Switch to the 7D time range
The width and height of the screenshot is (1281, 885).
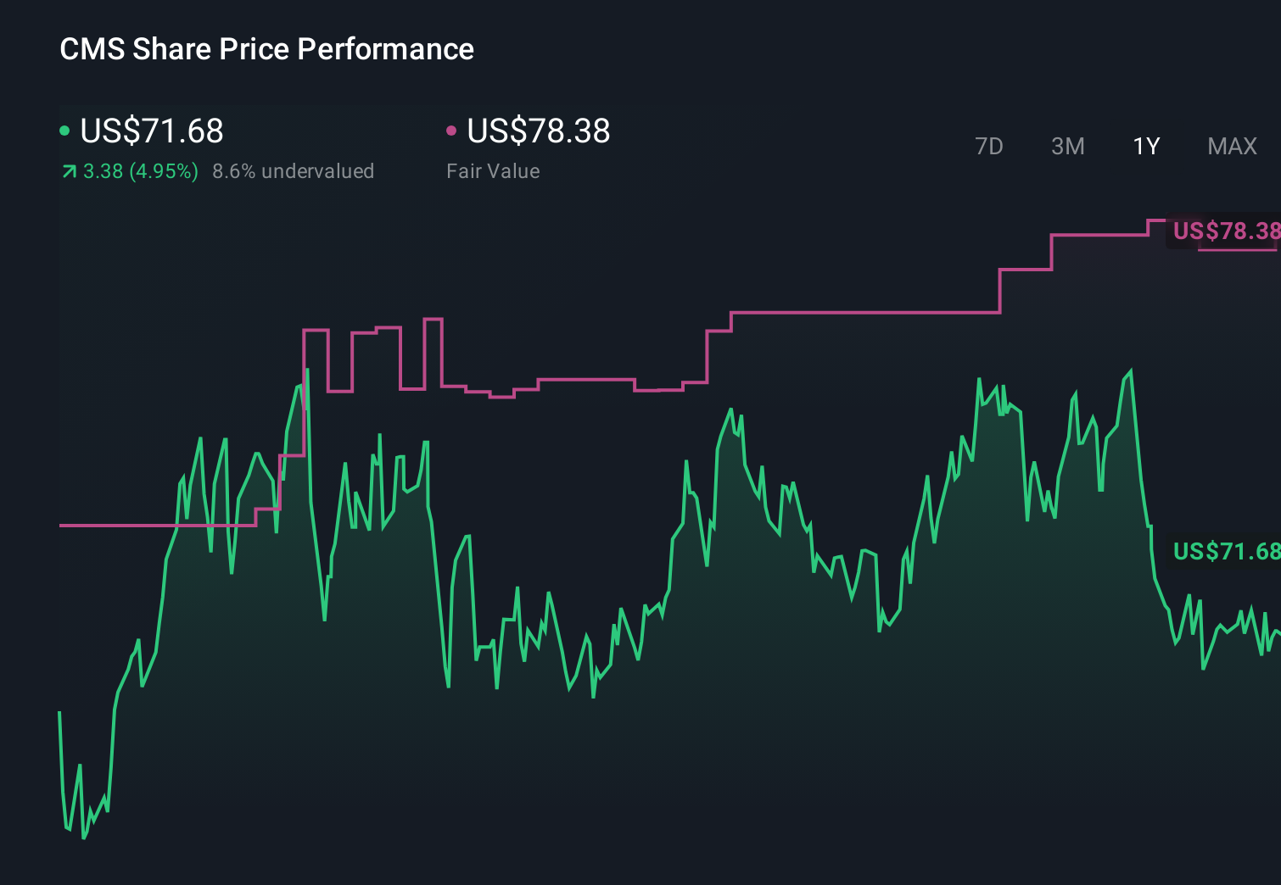[x=990, y=147]
